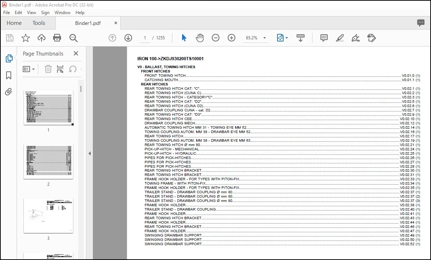This screenshot has height=260, width=431.
Task: Click TRAILER STAND - DRAWBAR COUPLING V0.02.40 entry
Action: coord(282,209)
